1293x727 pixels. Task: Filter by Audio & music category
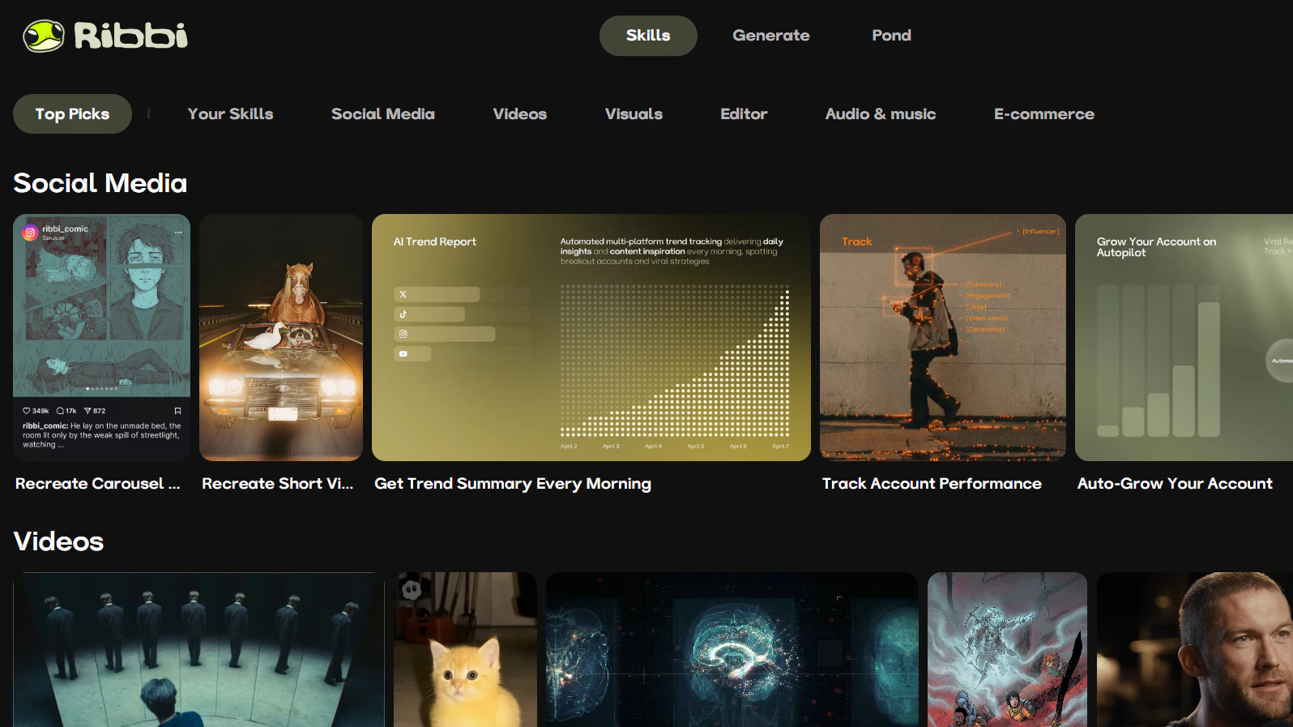click(x=880, y=114)
